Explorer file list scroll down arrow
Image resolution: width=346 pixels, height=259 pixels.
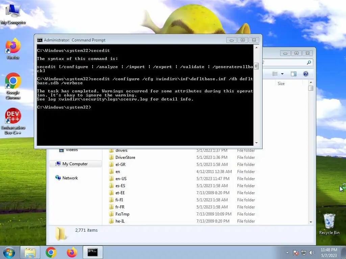pyautogui.click(x=311, y=222)
